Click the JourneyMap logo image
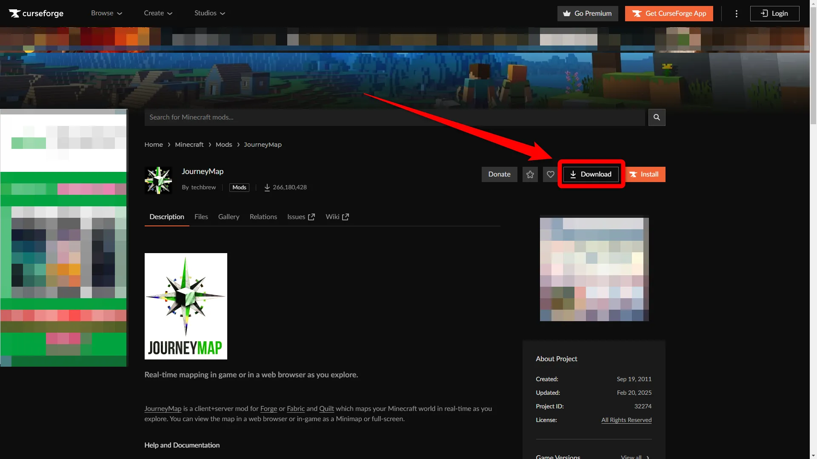Viewport: 817px width, 459px height. point(186,306)
